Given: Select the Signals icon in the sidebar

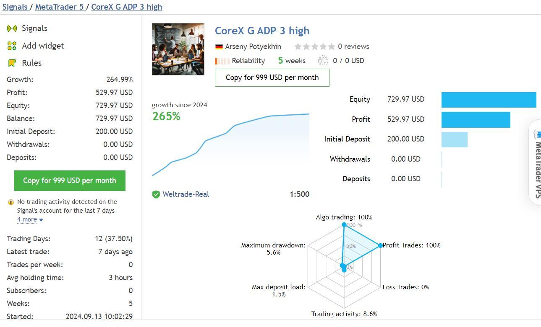Looking at the screenshot, I should click(12, 28).
